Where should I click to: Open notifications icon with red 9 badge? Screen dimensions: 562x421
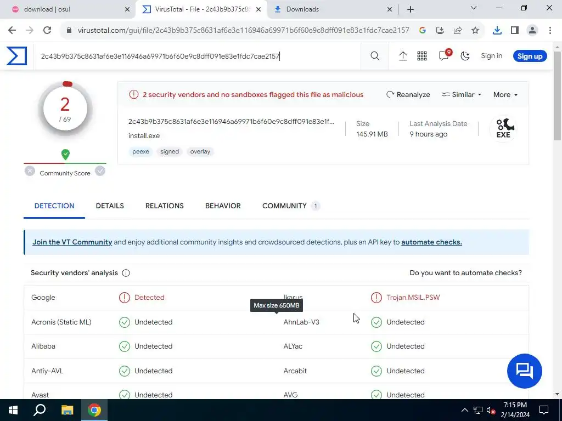pos(445,55)
